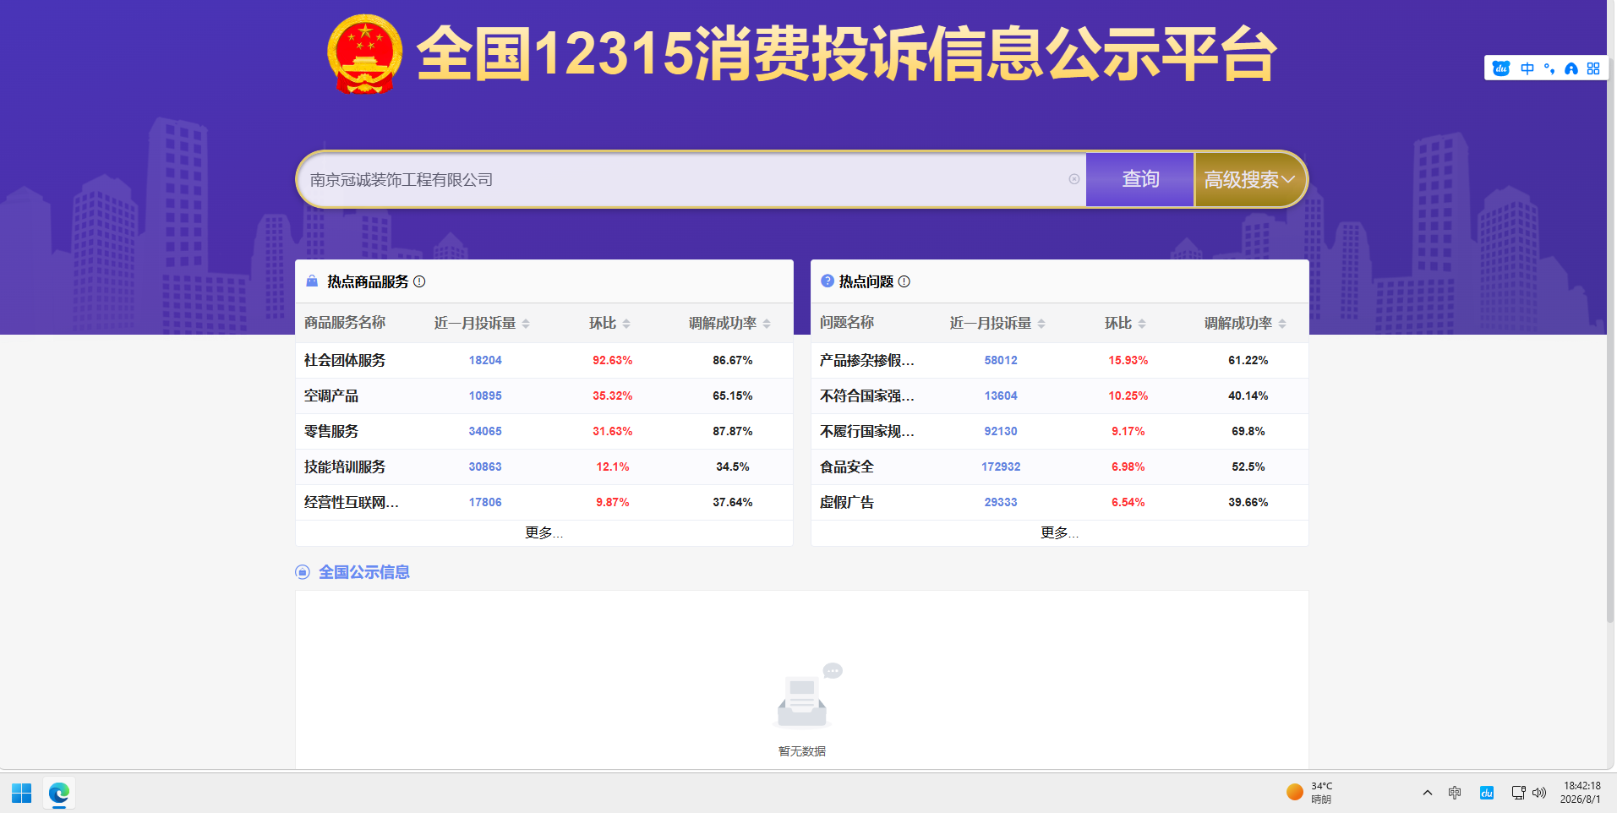Select the 经营性互联网… row
The height and width of the screenshot is (813, 1617).
click(x=544, y=502)
